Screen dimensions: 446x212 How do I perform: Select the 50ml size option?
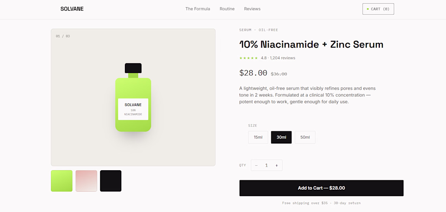tap(305, 137)
